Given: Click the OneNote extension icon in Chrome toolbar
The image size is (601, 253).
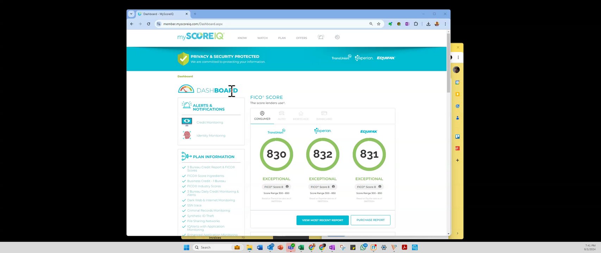Looking at the screenshot, I should [x=407, y=24].
